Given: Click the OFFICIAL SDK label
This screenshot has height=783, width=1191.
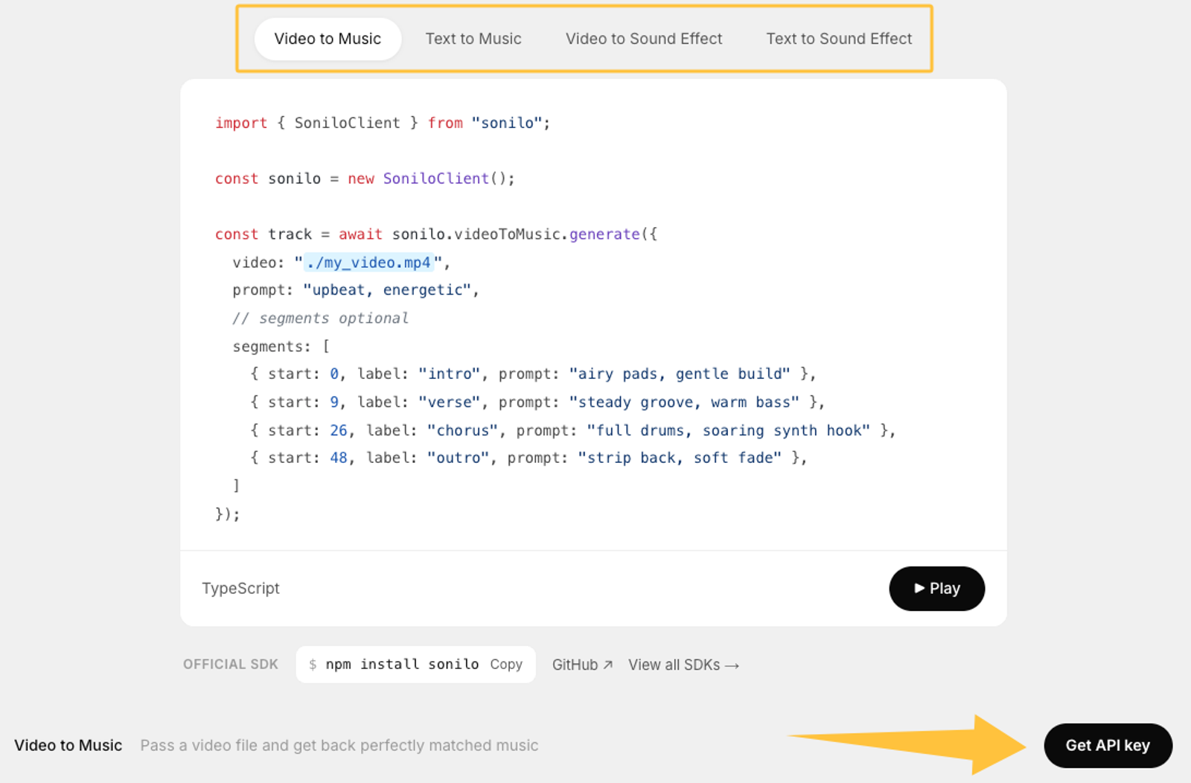Looking at the screenshot, I should pos(231,665).
